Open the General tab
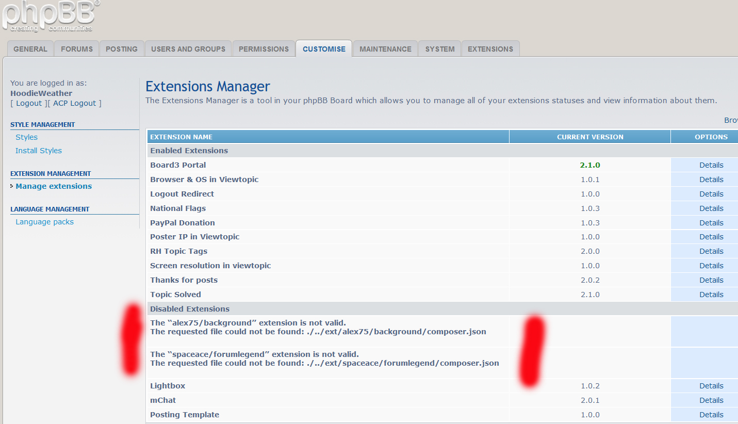The width and height of the screenshot is (738, 424). click(x=30, y=49)
